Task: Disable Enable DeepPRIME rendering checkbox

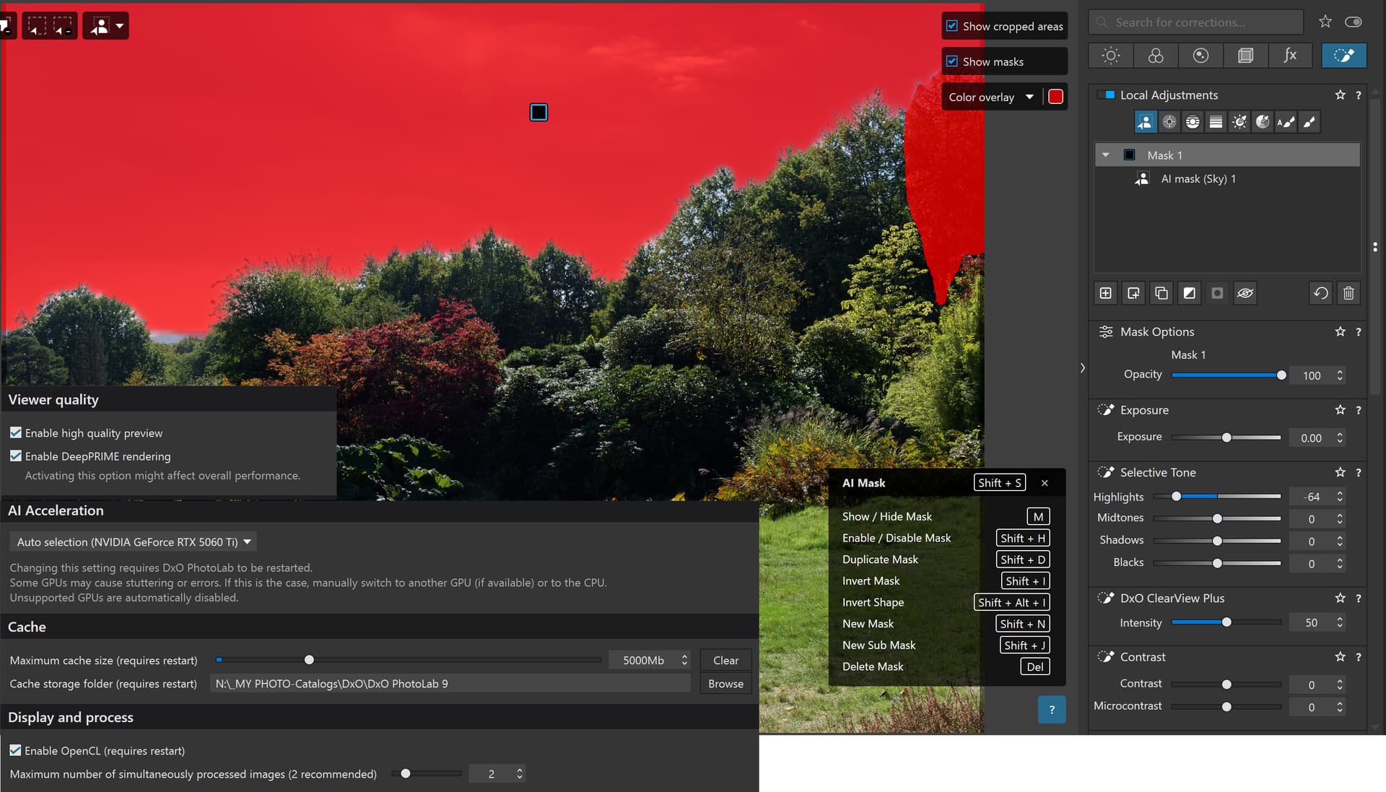Action: pyautogui.click(x=15, y=456)
